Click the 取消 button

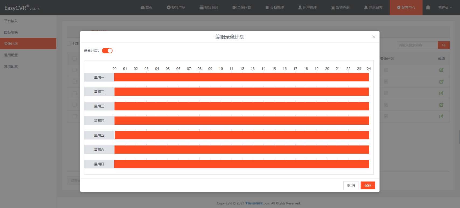pyautogui.click(x=351, y=185)
